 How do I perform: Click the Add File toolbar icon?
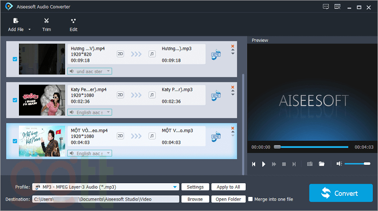click(x=16, y=21)
